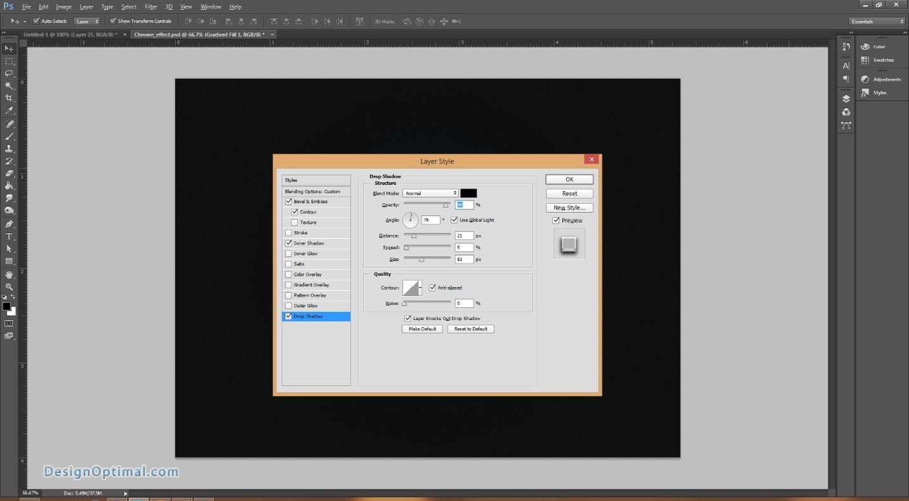909x501 pixels.
Task: Select the Magic Wand tool
Action: click(x=9, y=86)
